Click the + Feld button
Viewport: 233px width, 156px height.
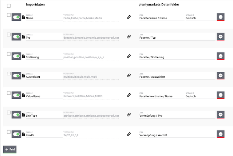[x=10, y=149]
